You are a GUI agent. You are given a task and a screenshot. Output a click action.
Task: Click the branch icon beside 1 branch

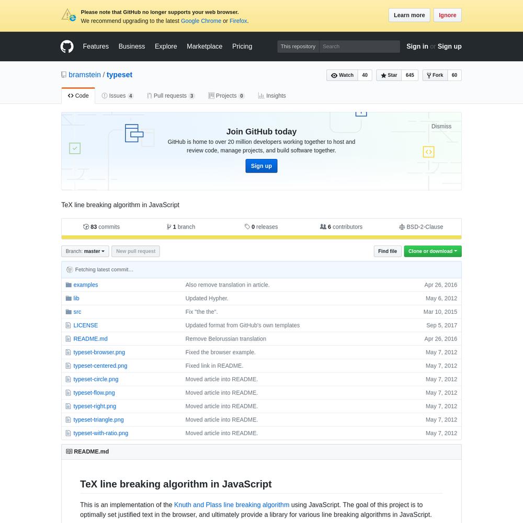click(x=169, y=227)
